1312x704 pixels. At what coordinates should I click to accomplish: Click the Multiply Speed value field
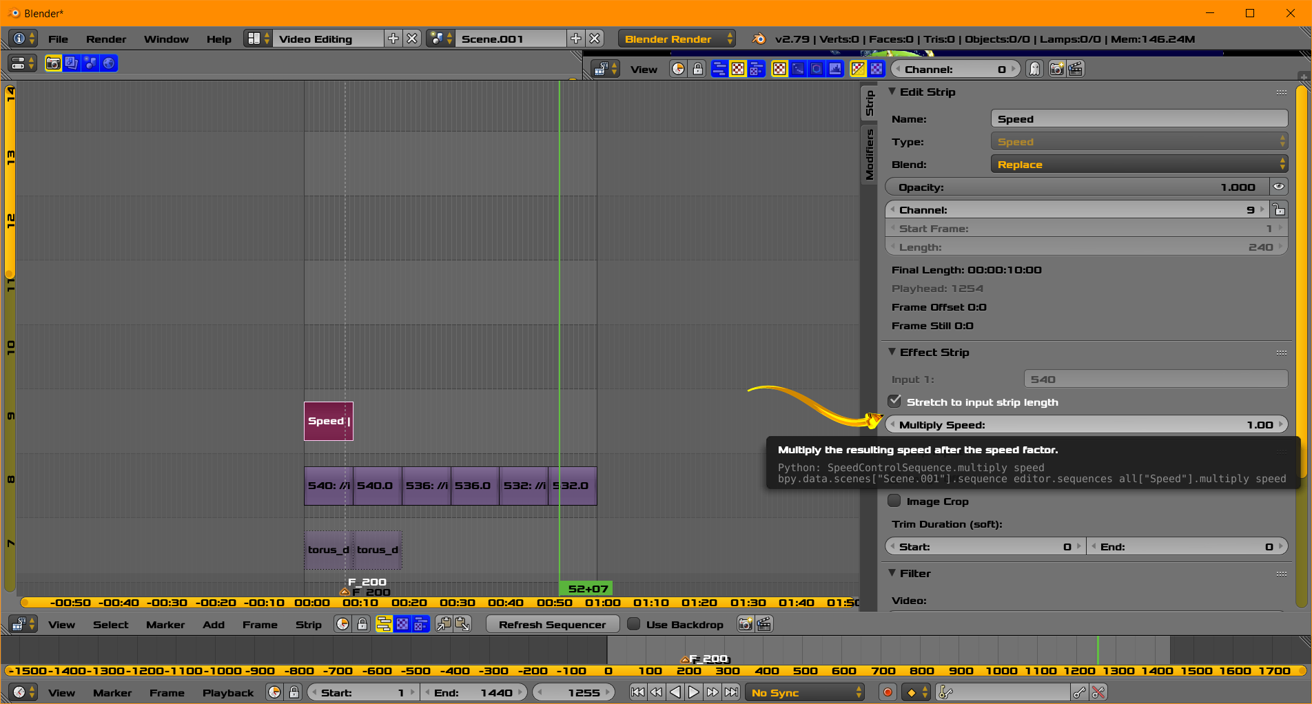(x=1087, y=424)
